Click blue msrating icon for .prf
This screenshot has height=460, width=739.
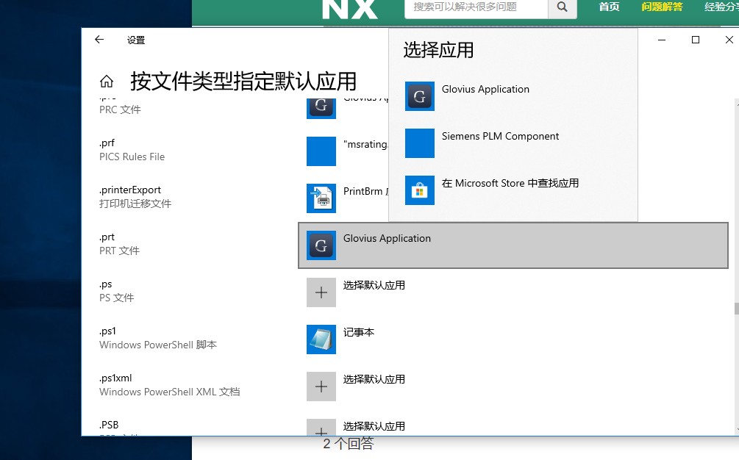tap(321, 151)
